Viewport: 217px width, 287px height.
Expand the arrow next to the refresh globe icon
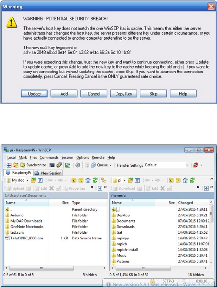(201, 165)
